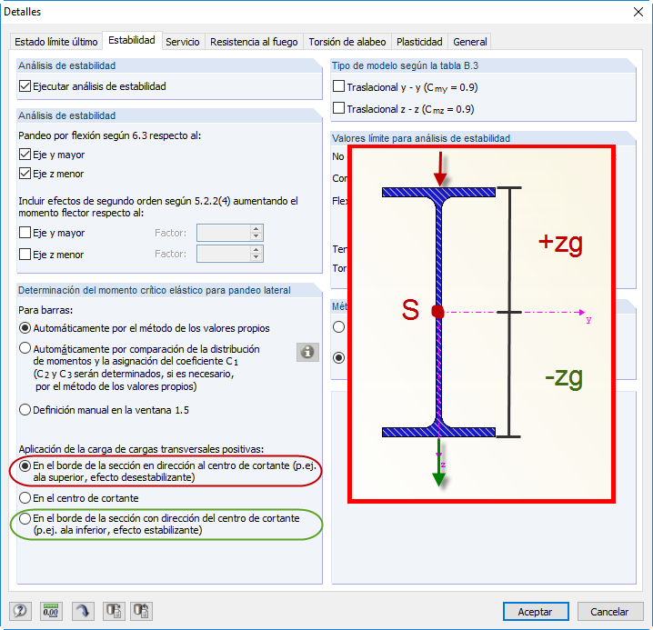Click the Eje y mayor Factor input field
Screen dimensions: 653x630
(x=224, y=233)
